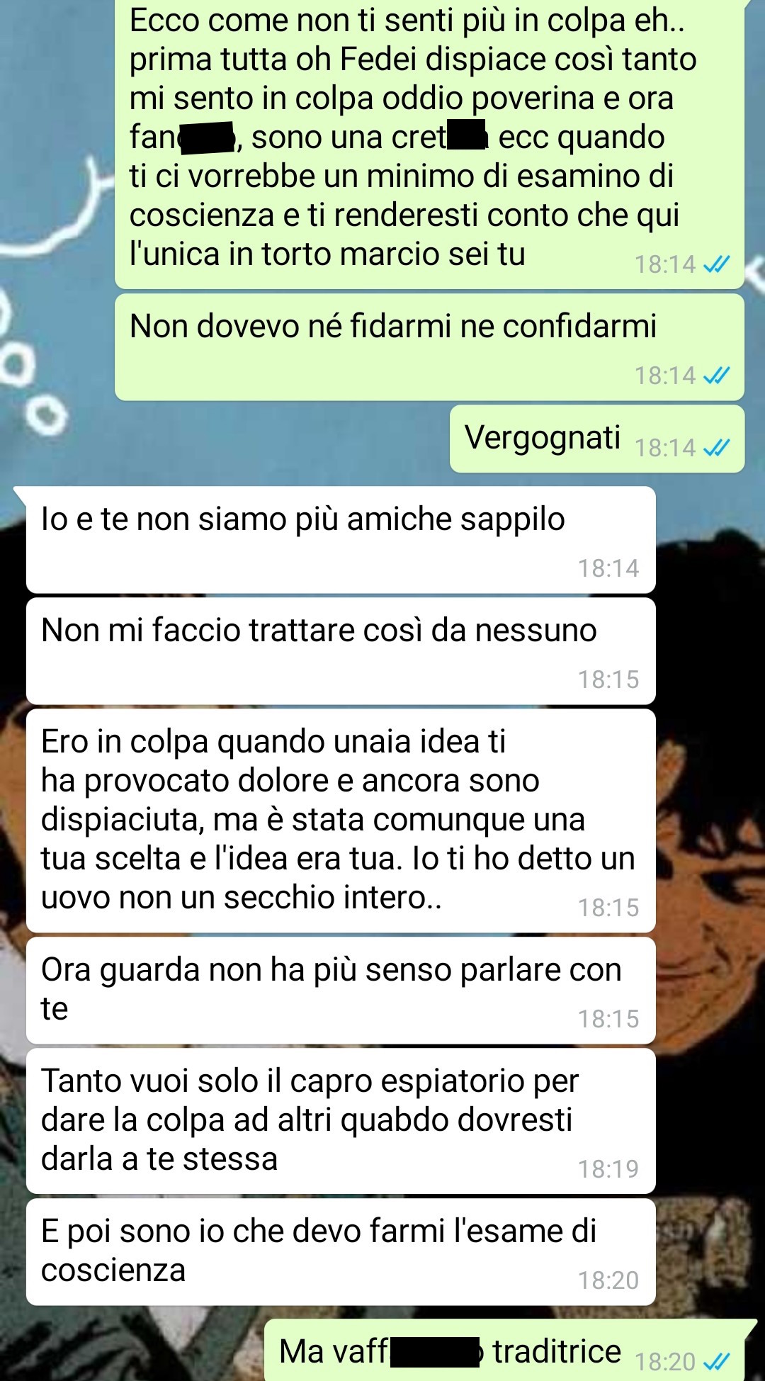765x1381 pixels.
Task: Select message starting 'Ero in colpa quando'
Action: pyautogui.click(x=341, y=821)
